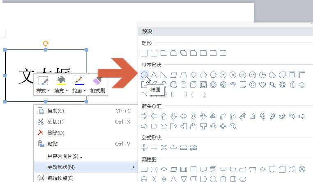Screen dimensions: 313x182
Task: Choose 剪切(T) from the context menu
Action: click(x=85, y=121)
